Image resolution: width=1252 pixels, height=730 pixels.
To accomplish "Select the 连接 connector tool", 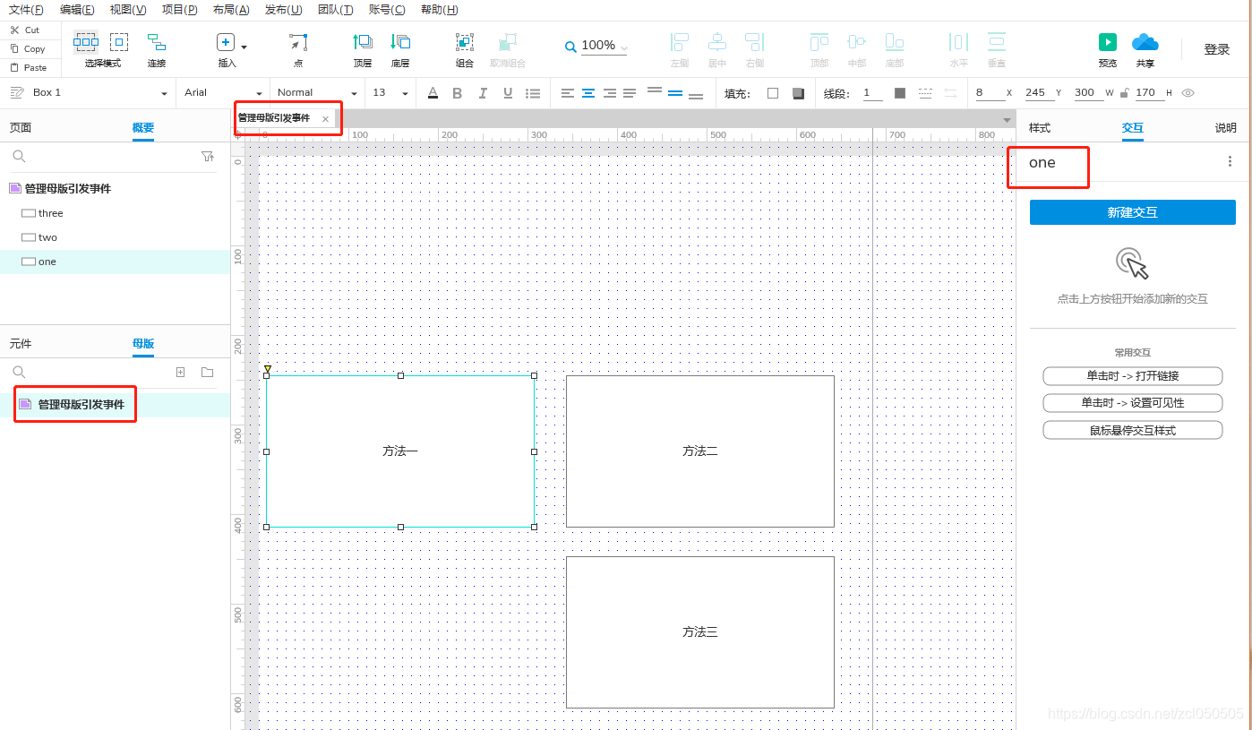I will click(x=157, y=42).
